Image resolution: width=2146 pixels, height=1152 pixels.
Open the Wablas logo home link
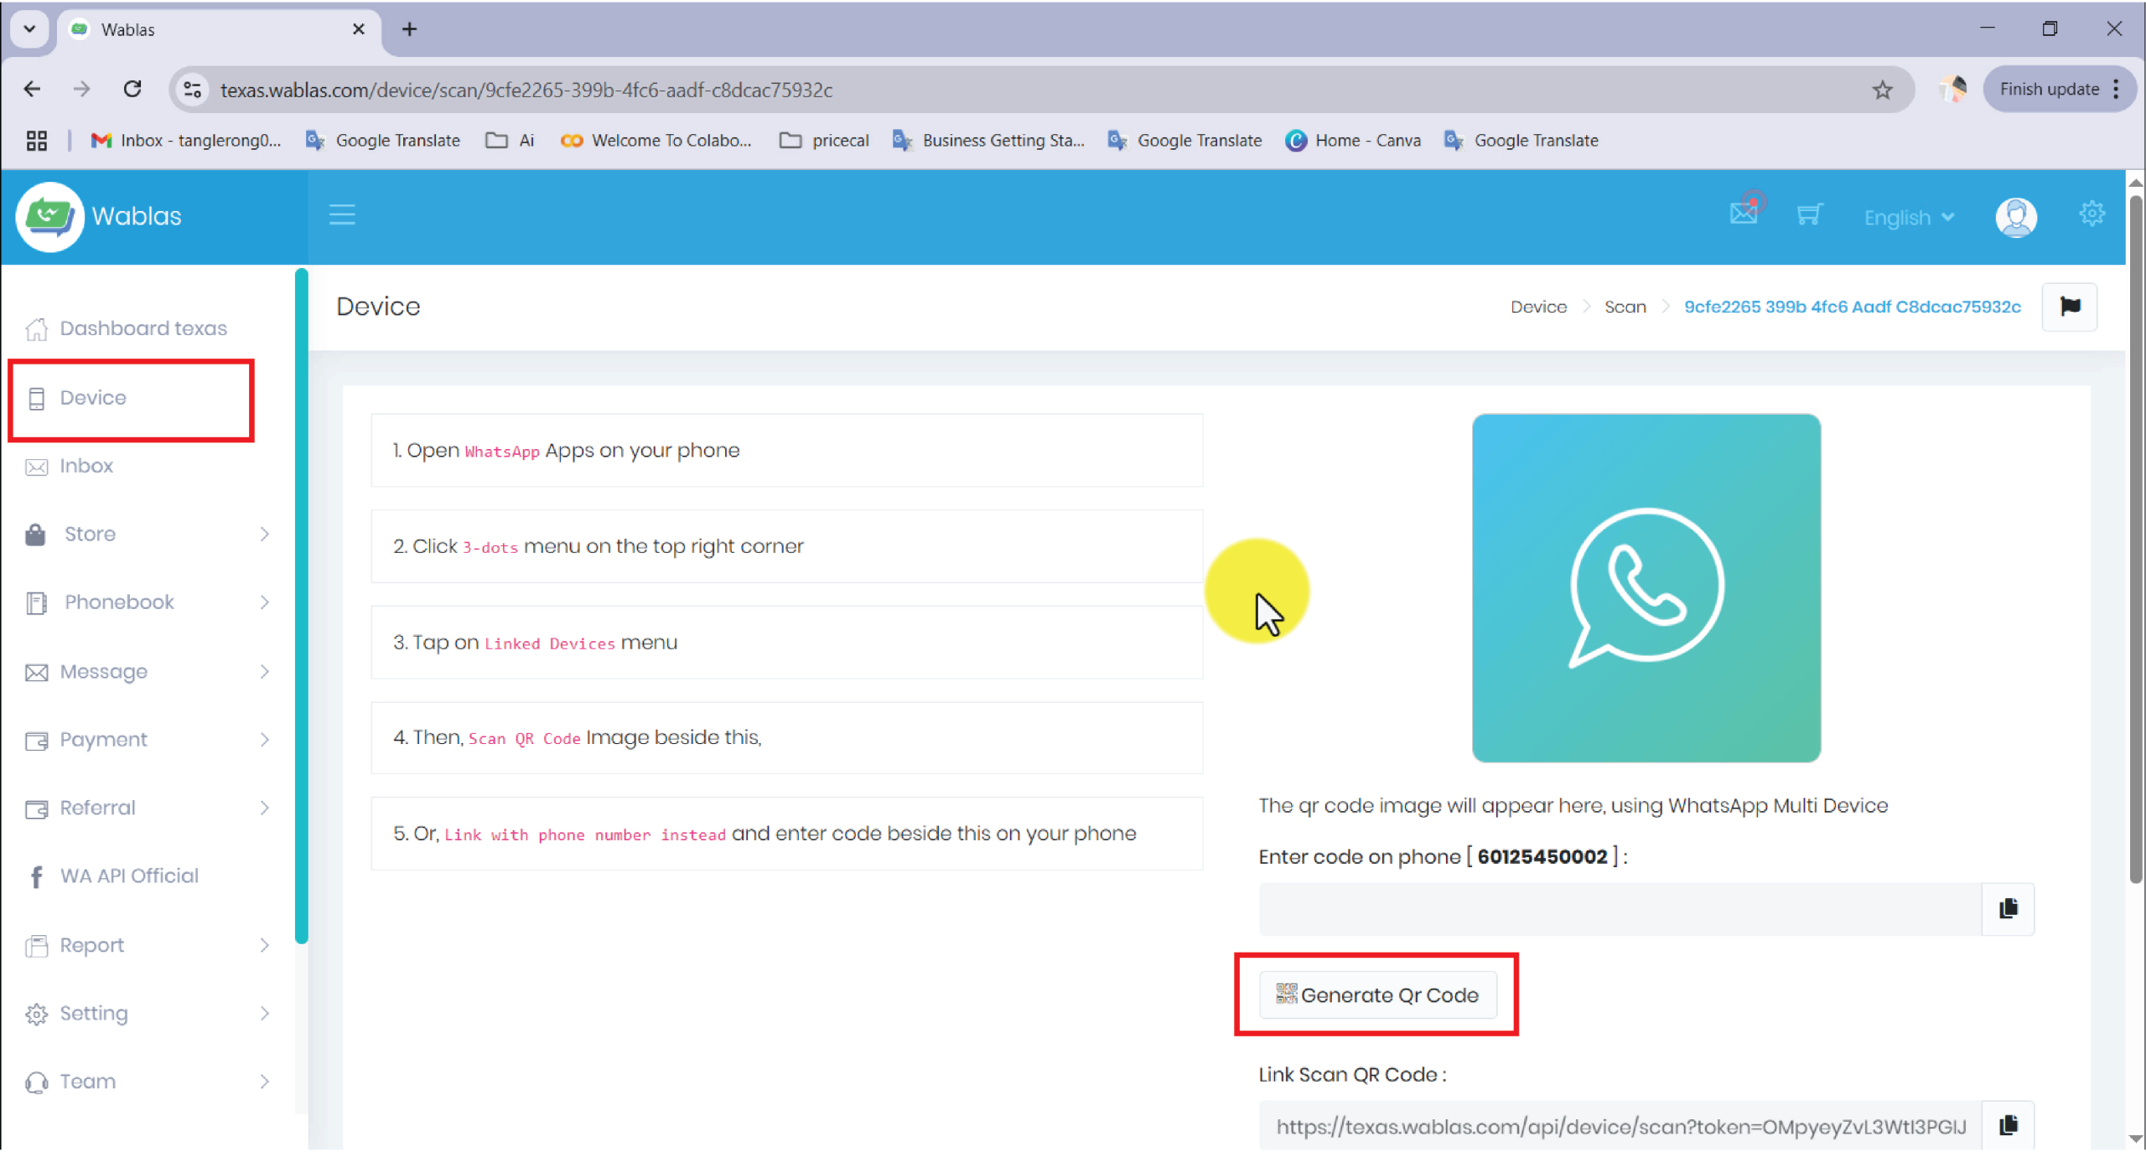tap(99, 216)
